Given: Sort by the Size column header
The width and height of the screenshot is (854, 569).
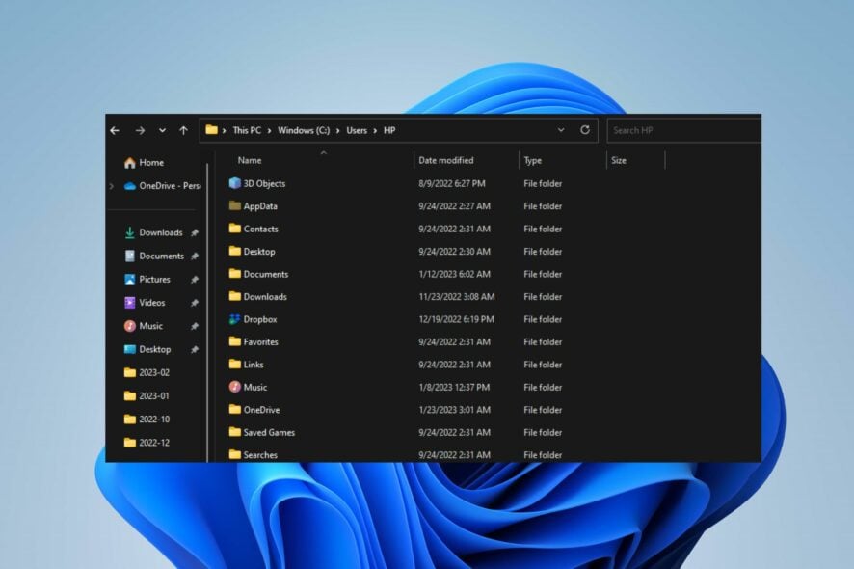Looking at the screenshot, I should [x=619, y=160].
